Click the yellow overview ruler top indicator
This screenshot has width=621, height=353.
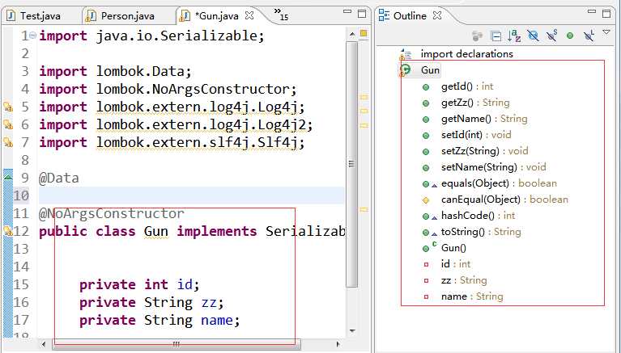tap(364, 34)
